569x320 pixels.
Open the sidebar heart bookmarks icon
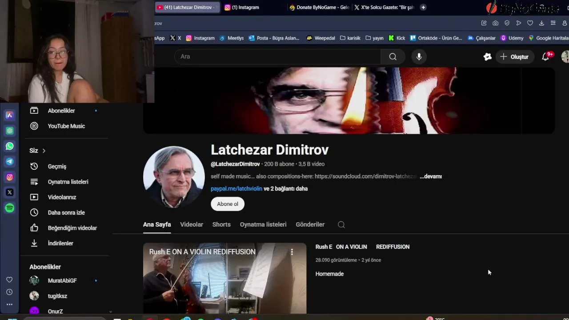pyautogui.click(x=9, y=280)
